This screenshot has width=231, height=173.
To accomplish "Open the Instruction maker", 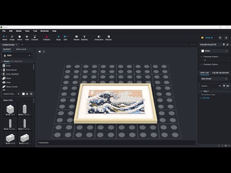I will (99, 38).
